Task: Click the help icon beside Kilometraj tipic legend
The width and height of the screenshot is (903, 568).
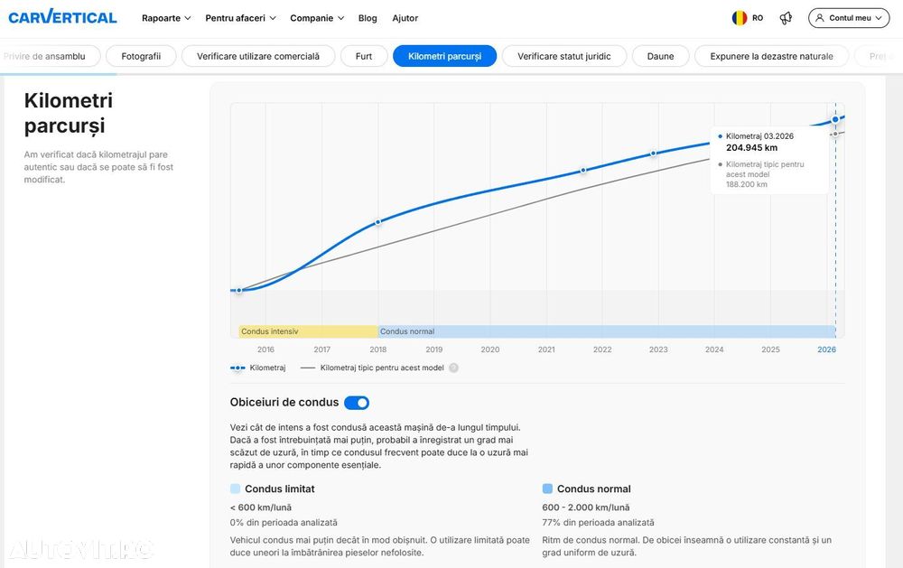Action: [454, 368]
